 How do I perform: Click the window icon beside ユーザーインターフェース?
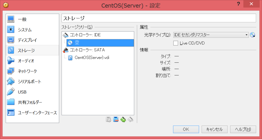[11, 112]
